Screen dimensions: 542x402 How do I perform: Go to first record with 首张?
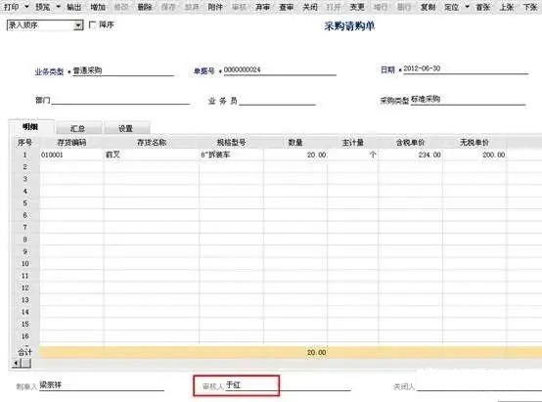483,7
